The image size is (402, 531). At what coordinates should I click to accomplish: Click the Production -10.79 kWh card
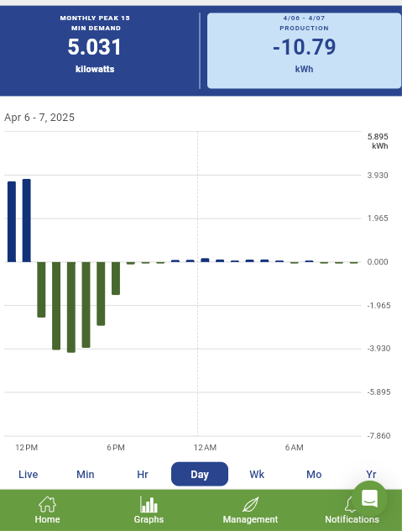coord(304,50)
